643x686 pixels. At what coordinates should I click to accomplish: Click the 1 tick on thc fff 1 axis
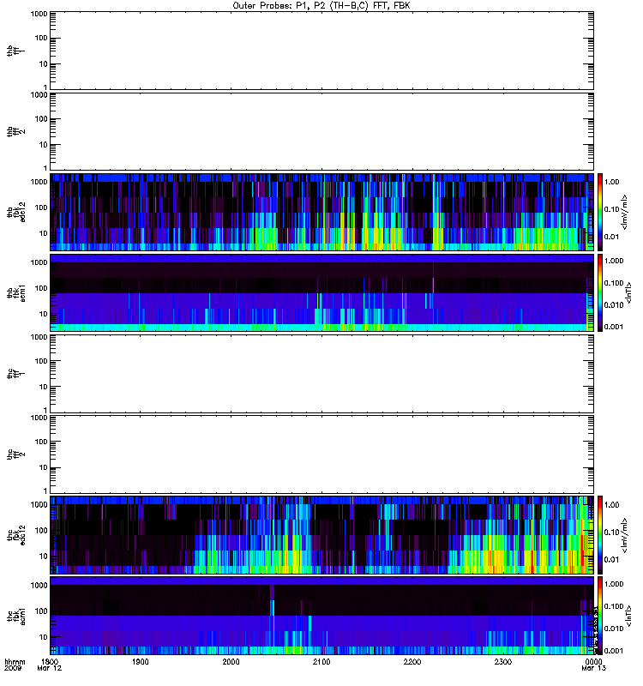[x=45, y=410]
